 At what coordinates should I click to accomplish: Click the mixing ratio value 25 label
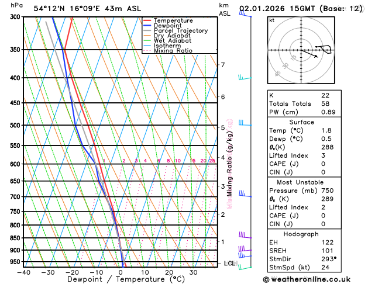[x=212, y=161]
